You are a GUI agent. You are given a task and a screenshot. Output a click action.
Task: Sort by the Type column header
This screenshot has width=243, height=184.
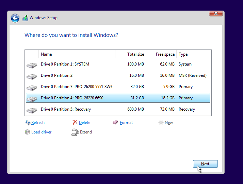194,54
